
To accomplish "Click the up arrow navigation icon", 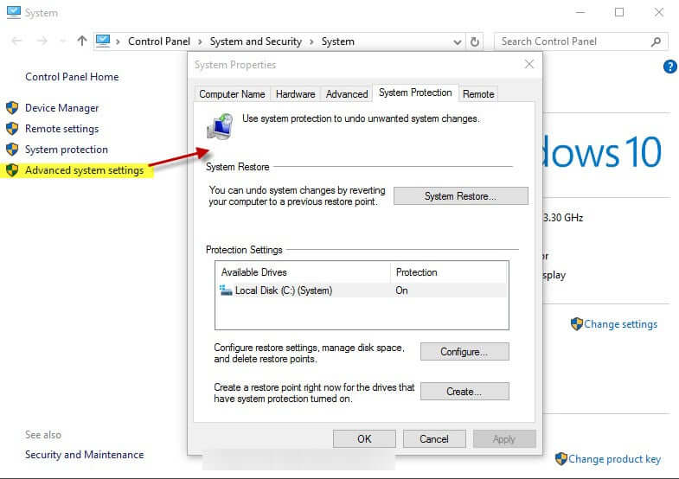I will pos(82,42).
